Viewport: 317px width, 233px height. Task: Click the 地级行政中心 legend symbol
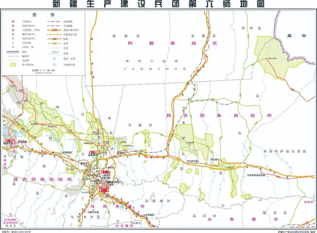point(13,34)
